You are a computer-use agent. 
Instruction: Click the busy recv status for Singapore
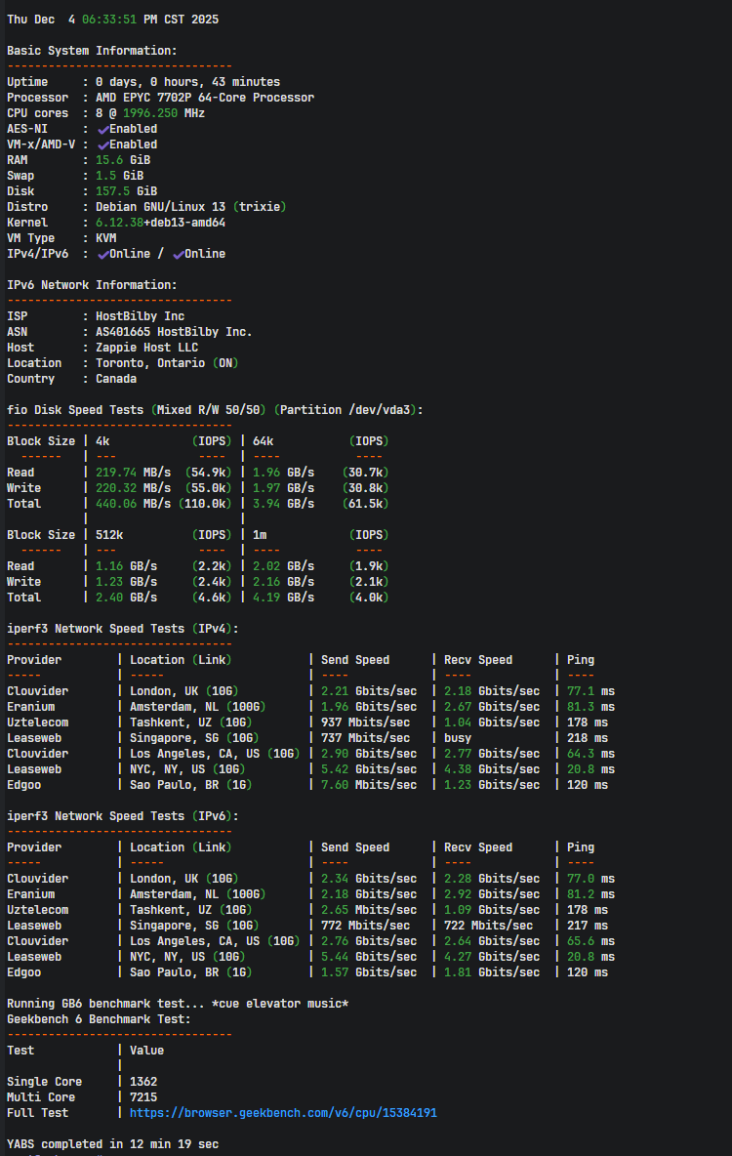[458, 738]
